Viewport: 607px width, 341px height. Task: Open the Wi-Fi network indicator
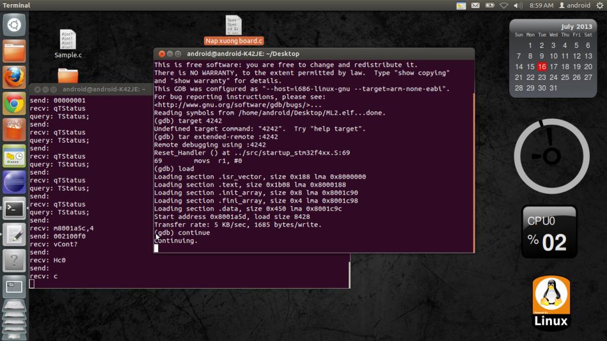click(x=504, y=5)
